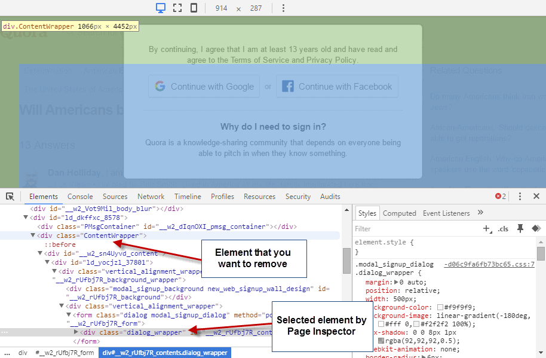Select the desktop device mode icon

tap(161, 8)
